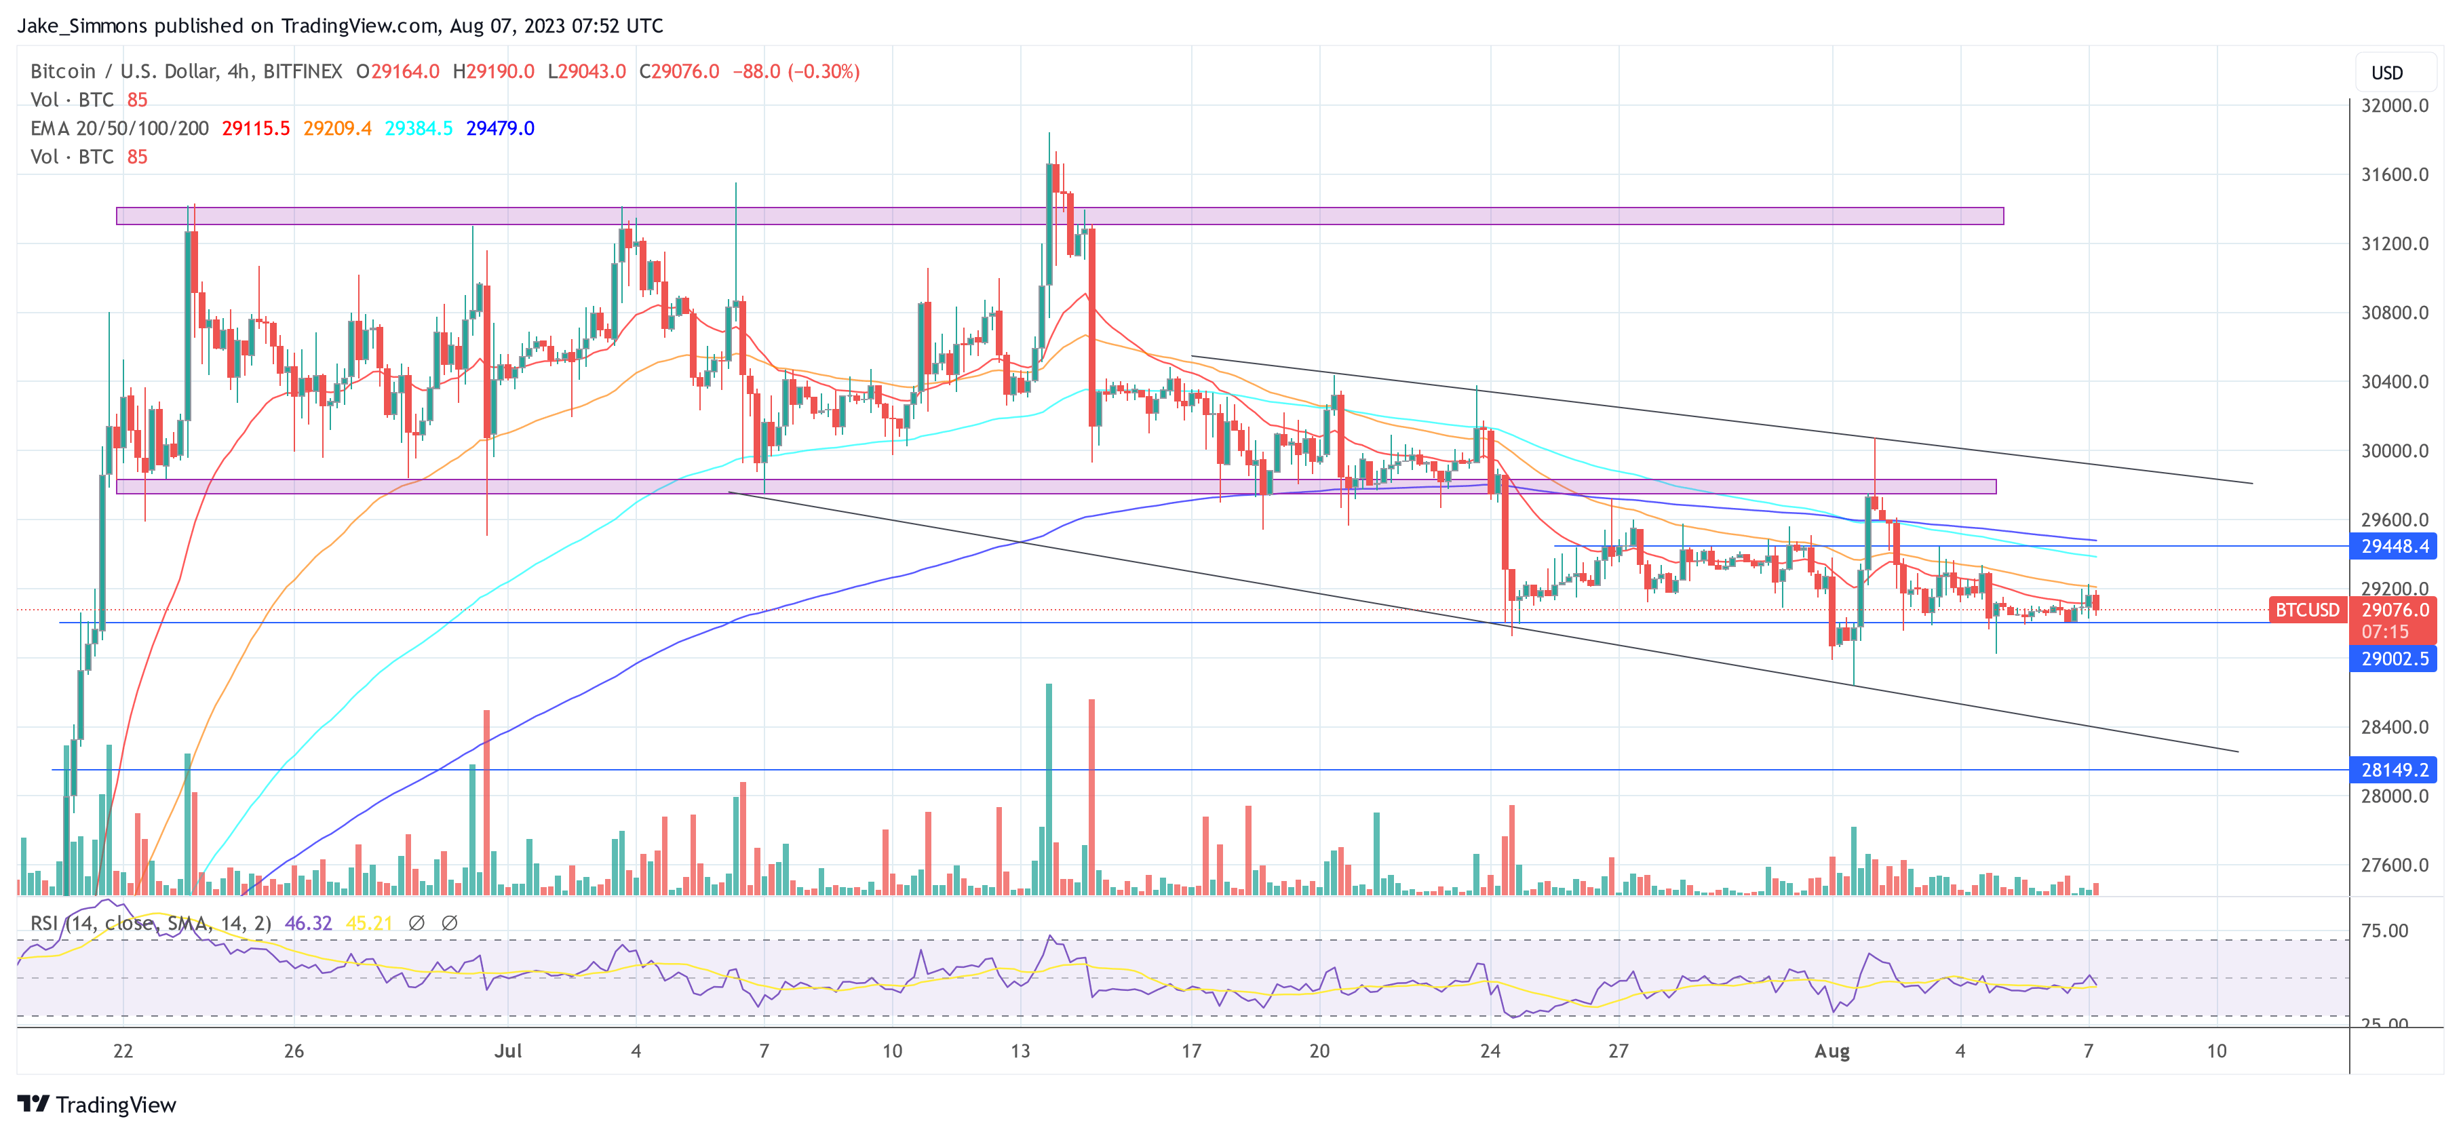The width and height of the screenshot is (2461, 1134).
Task: Click the cyan EMA 100 value 29384.5
Action: pyautogui.click(x=419, y=128)
